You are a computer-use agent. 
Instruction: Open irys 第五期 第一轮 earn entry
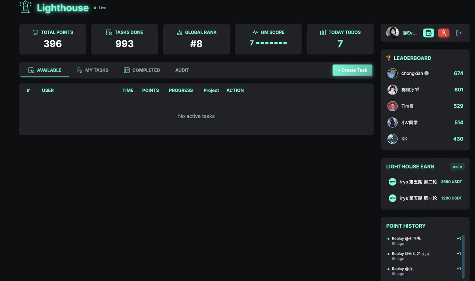point(425,198)
